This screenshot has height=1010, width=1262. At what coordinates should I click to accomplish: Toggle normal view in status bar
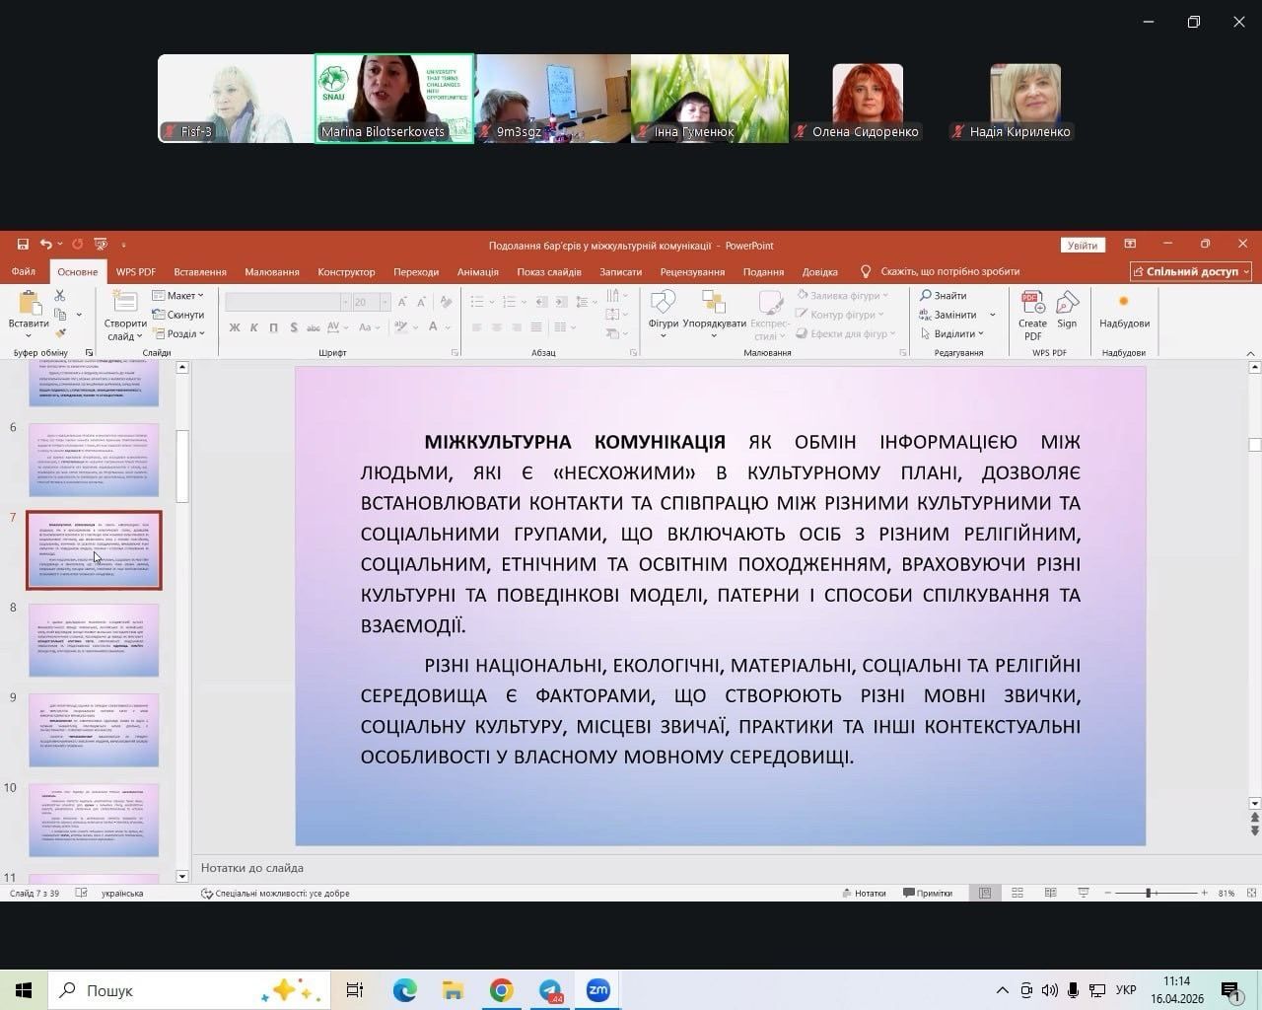coord(984,893)
